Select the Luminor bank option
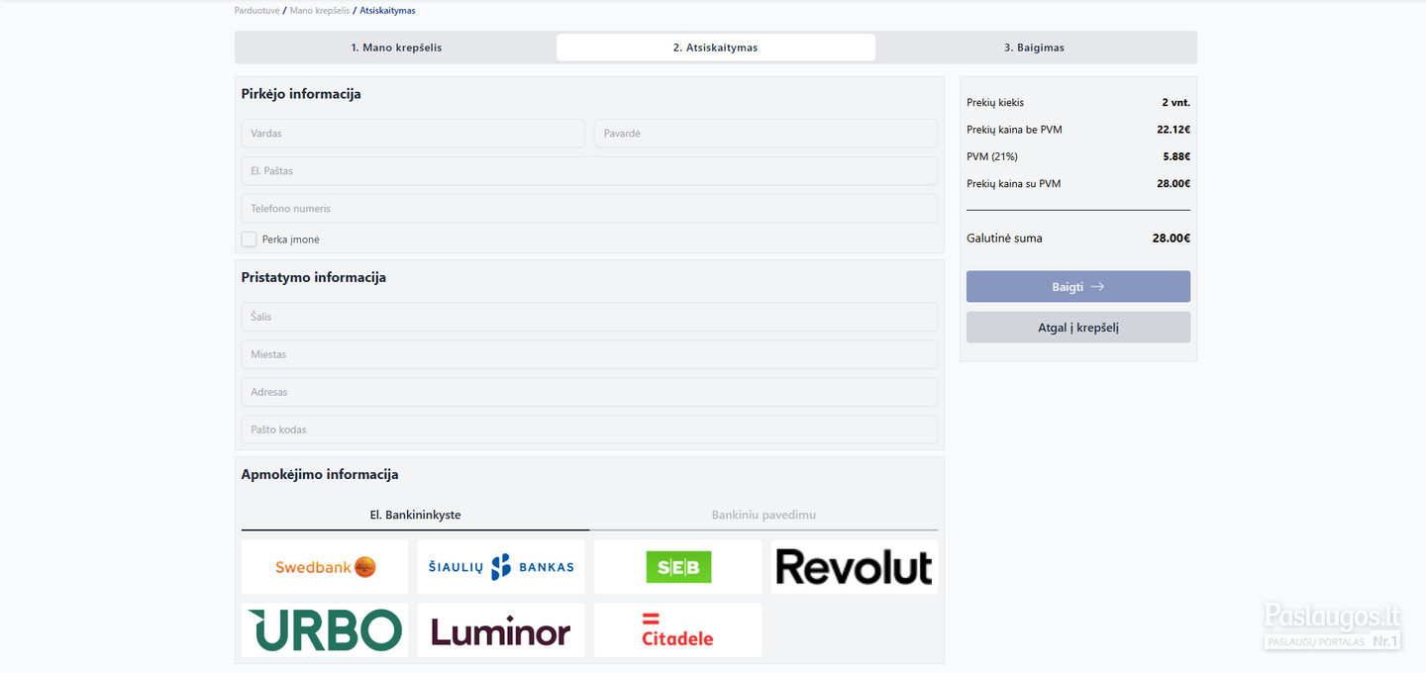Image resolution: width=1426 pixels, height=673 pixels. click(x=501, y=630)
